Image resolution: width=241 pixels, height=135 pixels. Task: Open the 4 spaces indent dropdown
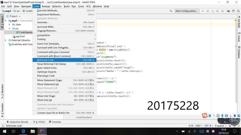(221, 126)
